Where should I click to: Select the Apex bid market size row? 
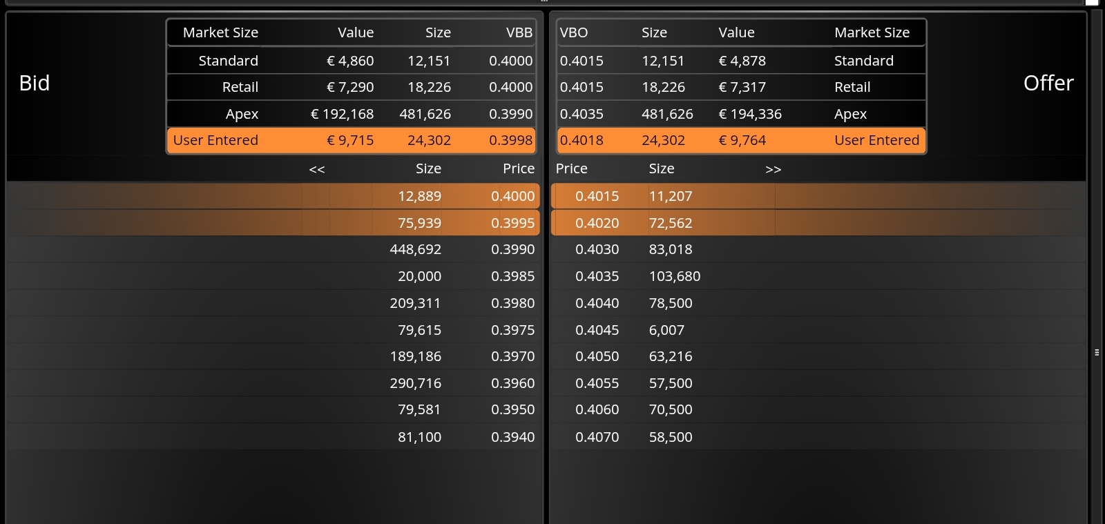(351, 114)
